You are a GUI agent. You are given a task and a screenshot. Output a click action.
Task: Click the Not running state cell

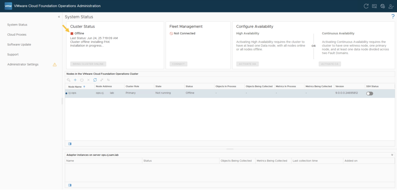[163, 93]
